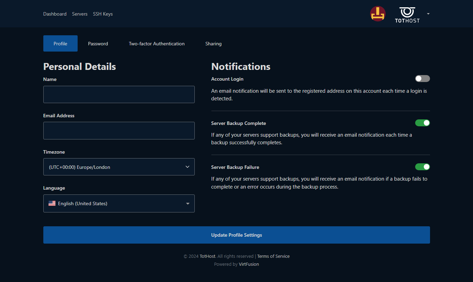Select the Profile tab
This screenshot has width=473, height=282.
point(60,44)
